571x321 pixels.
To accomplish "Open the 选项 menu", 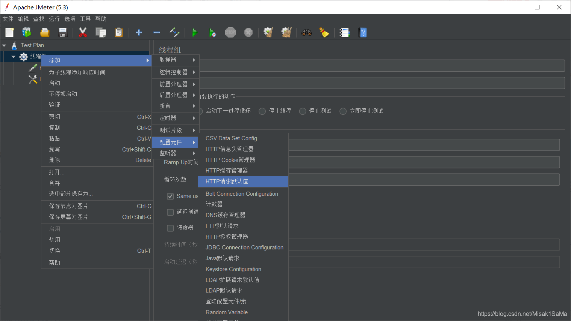I will 70,19.
